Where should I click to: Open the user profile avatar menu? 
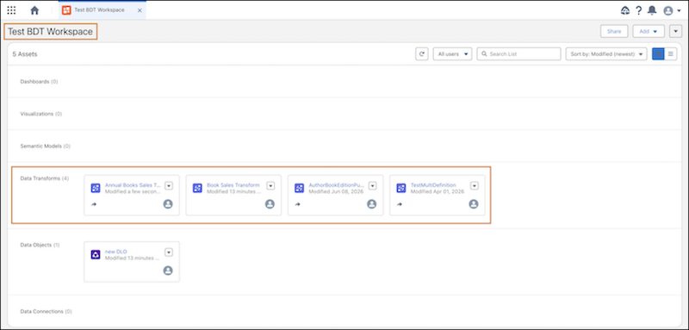tap(671, 10)
